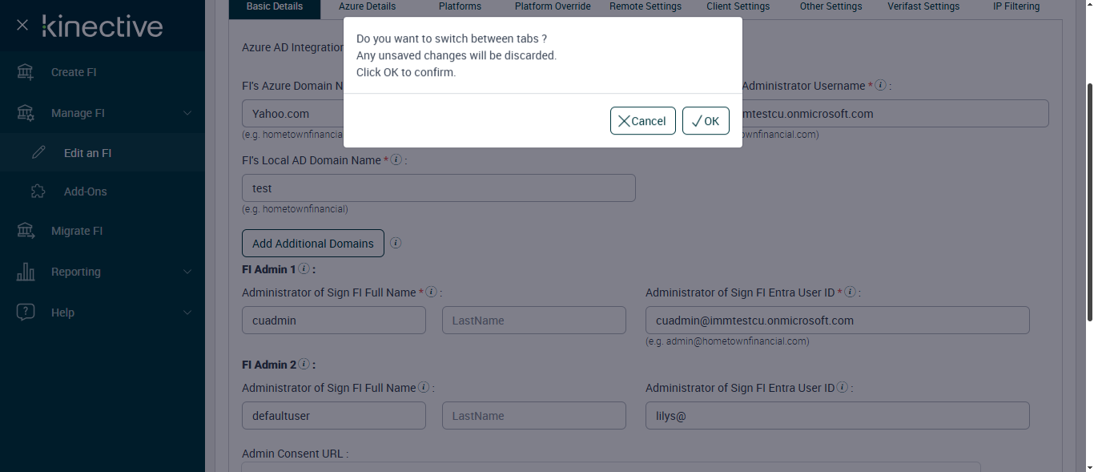Click the FI's Local AD Domain Name field
Screen dimensions: 1094x472
[438, 188]
